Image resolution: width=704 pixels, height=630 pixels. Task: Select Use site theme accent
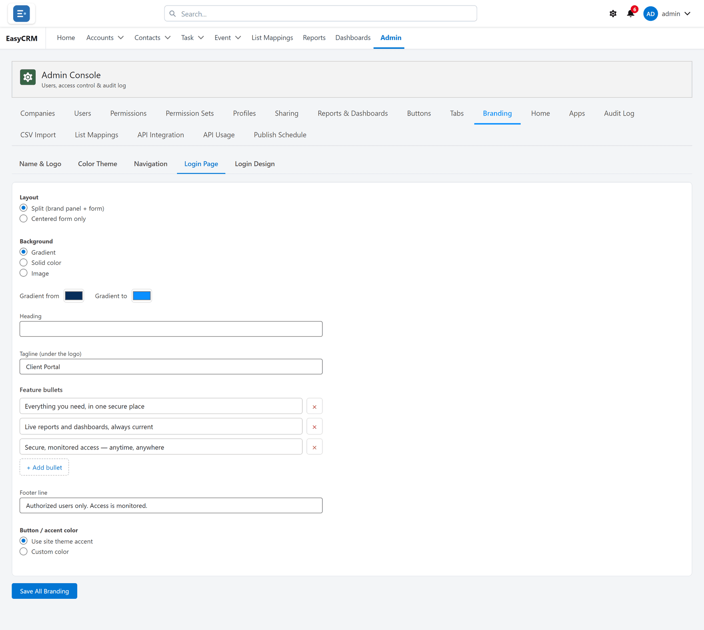click(24, 541)
